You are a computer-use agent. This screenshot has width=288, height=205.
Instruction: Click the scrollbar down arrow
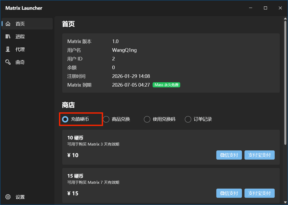pos(285,202)
